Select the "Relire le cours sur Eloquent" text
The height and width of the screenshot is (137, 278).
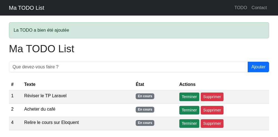[x=51, y=123]
